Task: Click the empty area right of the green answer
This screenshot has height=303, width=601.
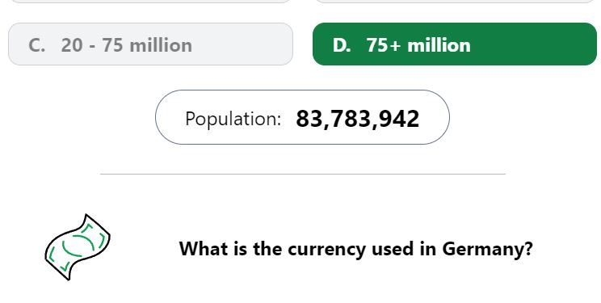Action: (599, 44)
